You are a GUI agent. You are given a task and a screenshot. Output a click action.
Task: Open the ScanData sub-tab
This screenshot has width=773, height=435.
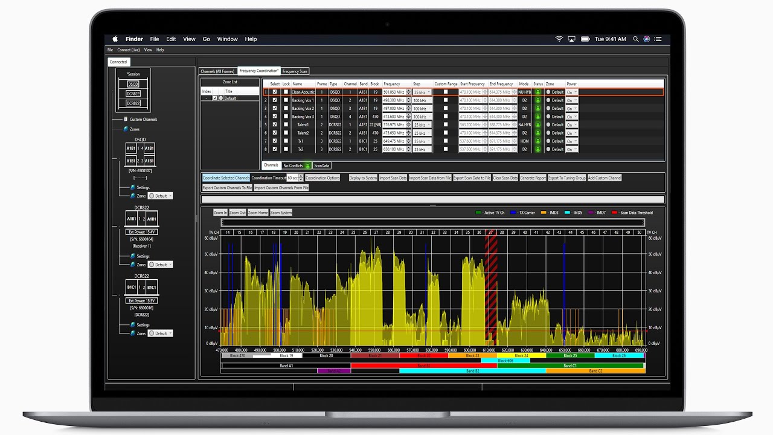pos(322,166)
